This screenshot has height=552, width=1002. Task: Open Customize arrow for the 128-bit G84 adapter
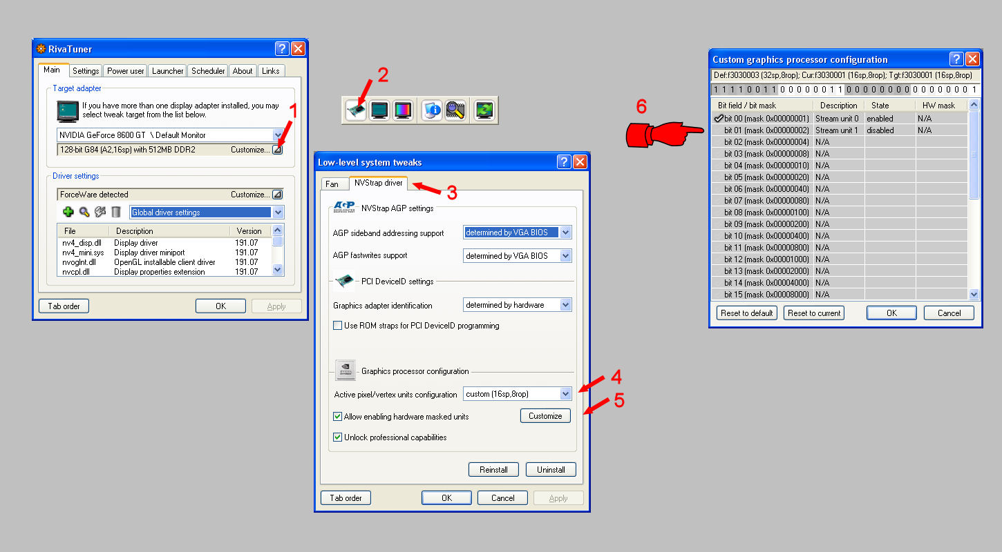pos(277,149)
